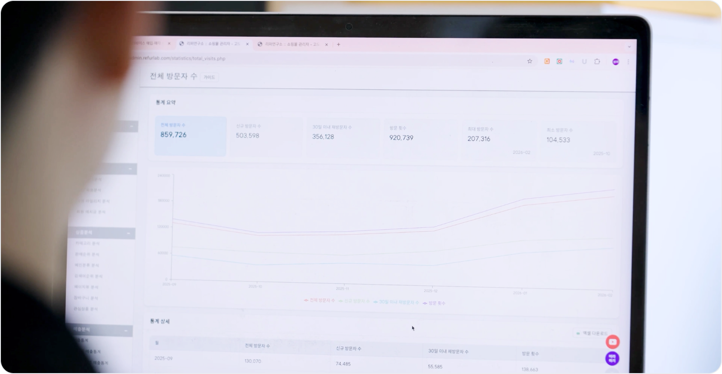Viewport: 722px width, 374px height.
Task: Open Chrome's three-dot menu
Action: [628, 62]
